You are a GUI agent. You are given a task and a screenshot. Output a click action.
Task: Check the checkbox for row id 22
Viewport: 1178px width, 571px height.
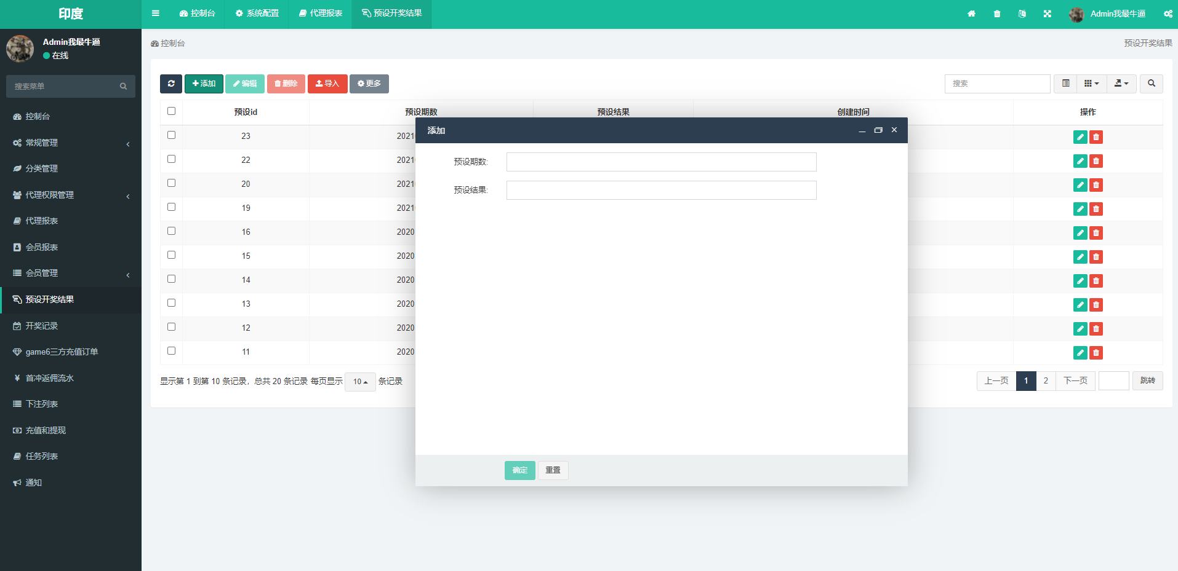[171, 159]
